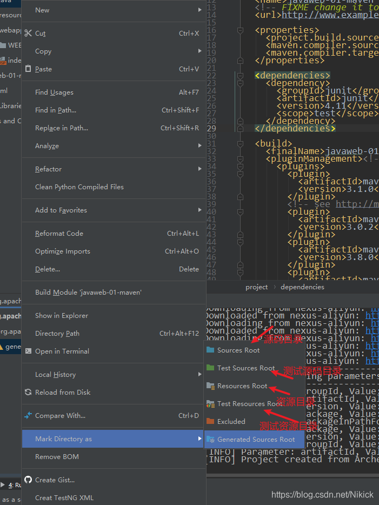Open the Mark Directory as submenu
The height and width of the screenshot is (505, 379).
pos(114,438)
